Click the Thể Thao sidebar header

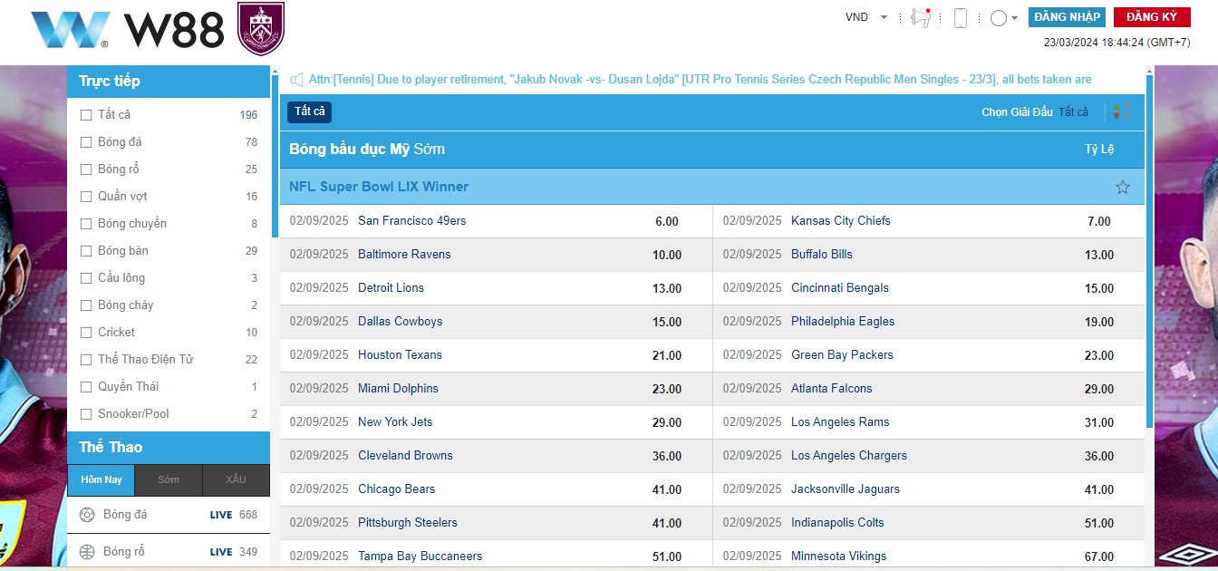coord(169,447)
